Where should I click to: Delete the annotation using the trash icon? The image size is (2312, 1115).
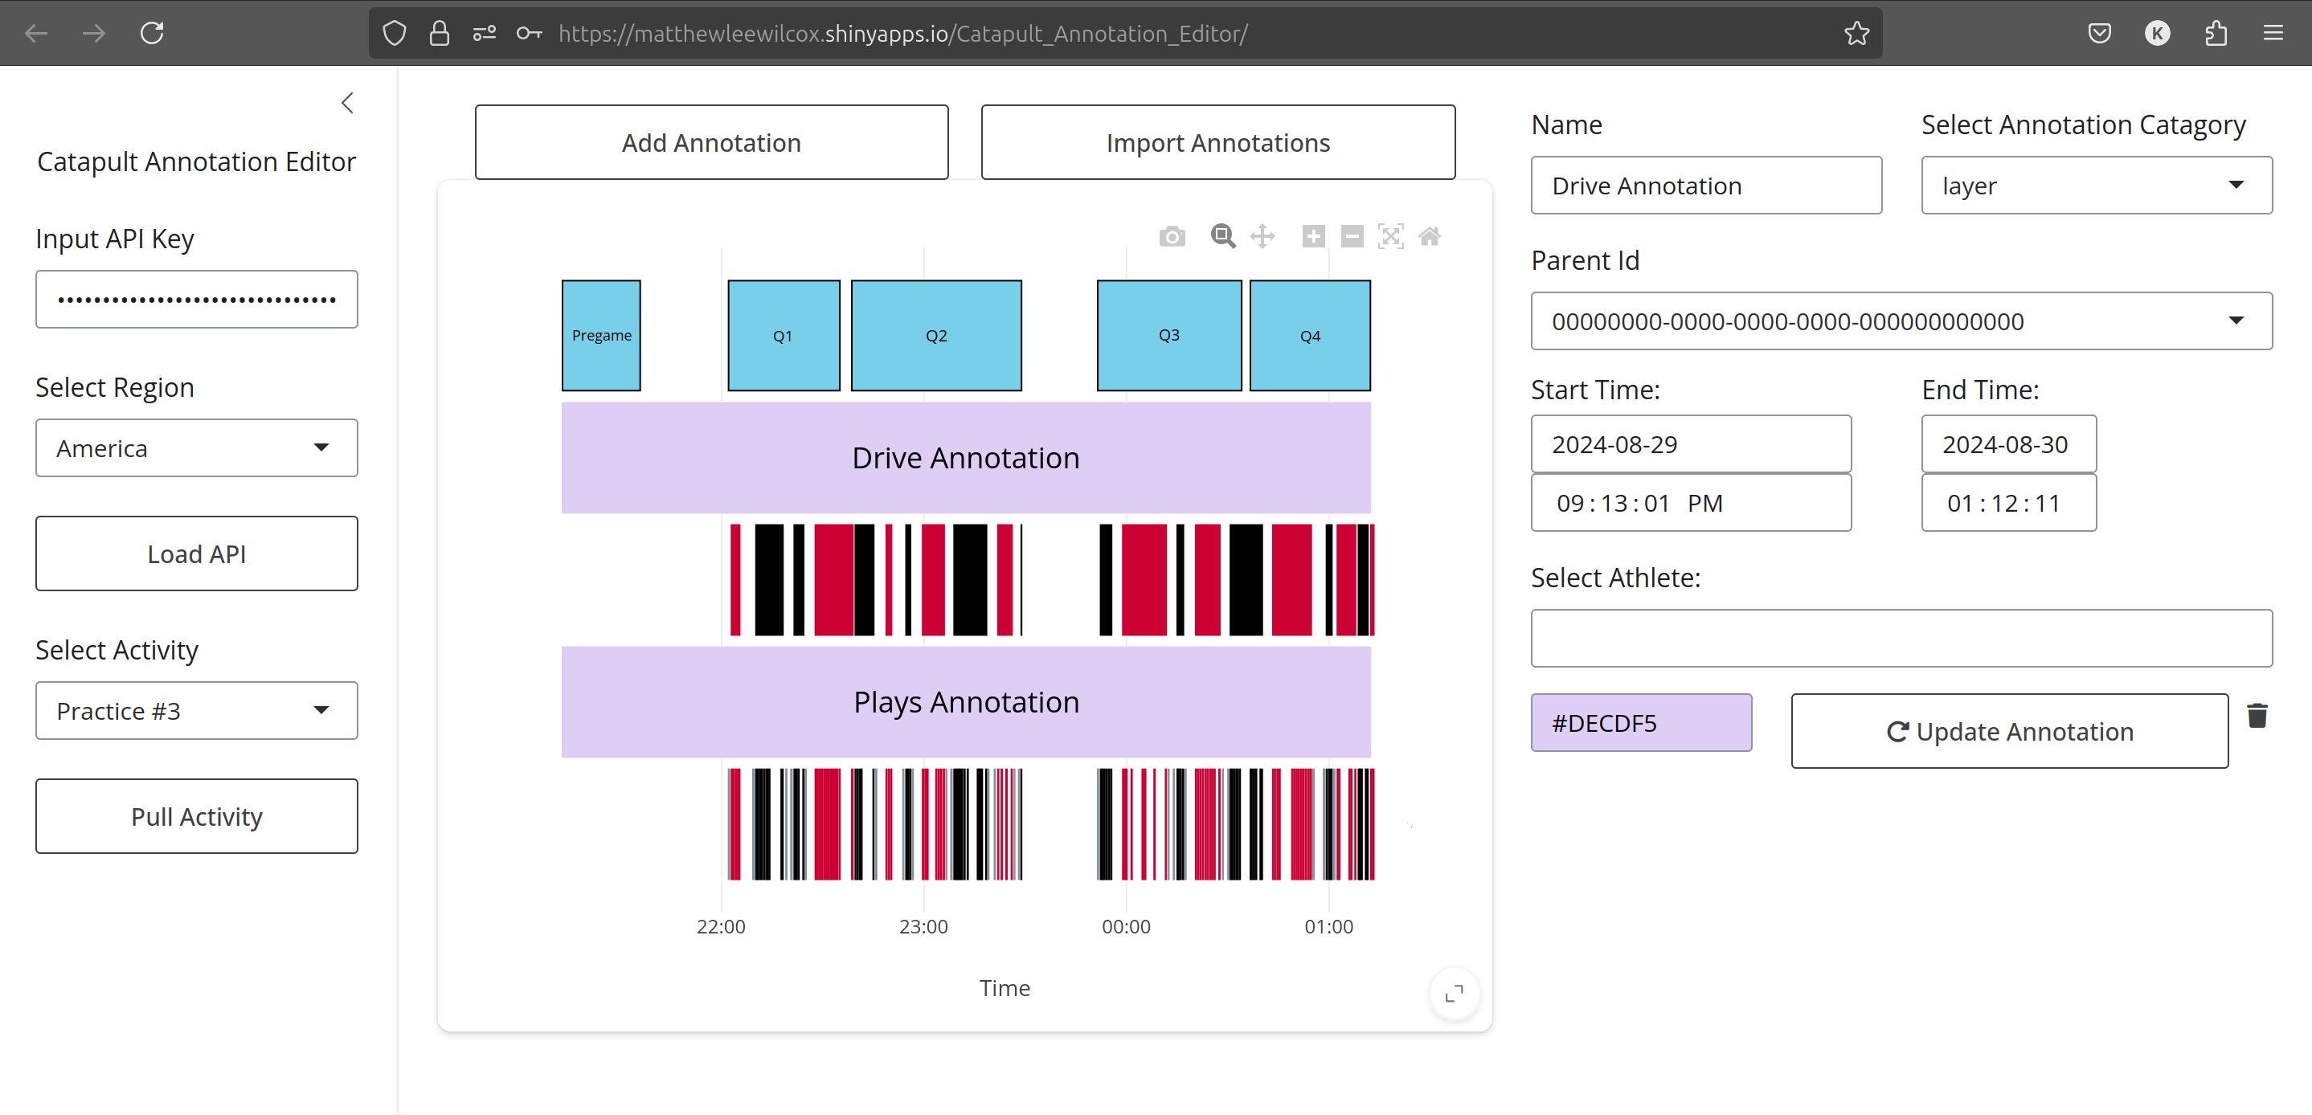[x=2258, y=716]
